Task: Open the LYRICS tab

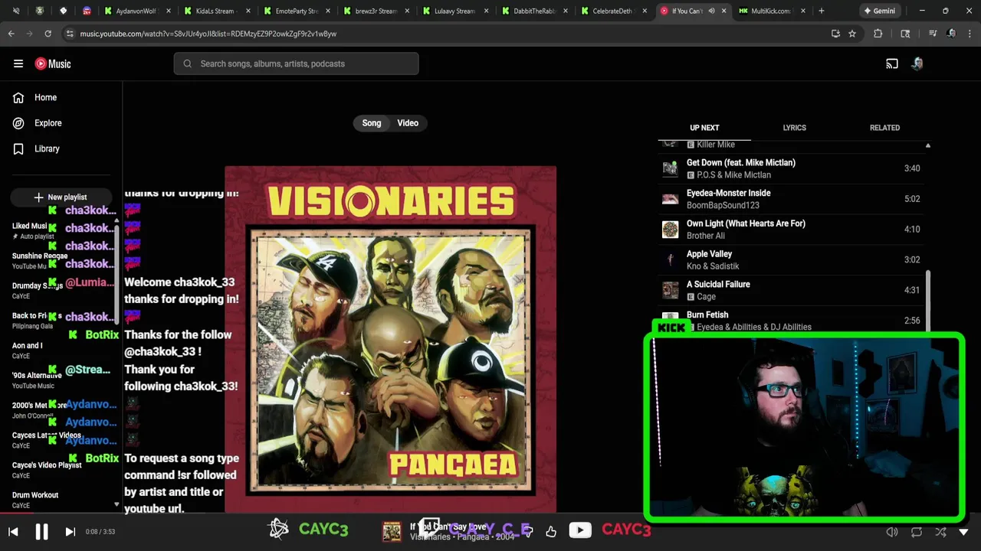Action: pos(794,128)
